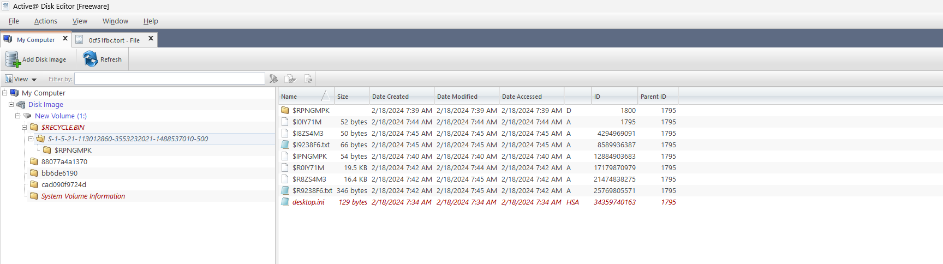Sort the list by Date Modified column
Viewport: 943px width, 264px height.
click(457, 97)
